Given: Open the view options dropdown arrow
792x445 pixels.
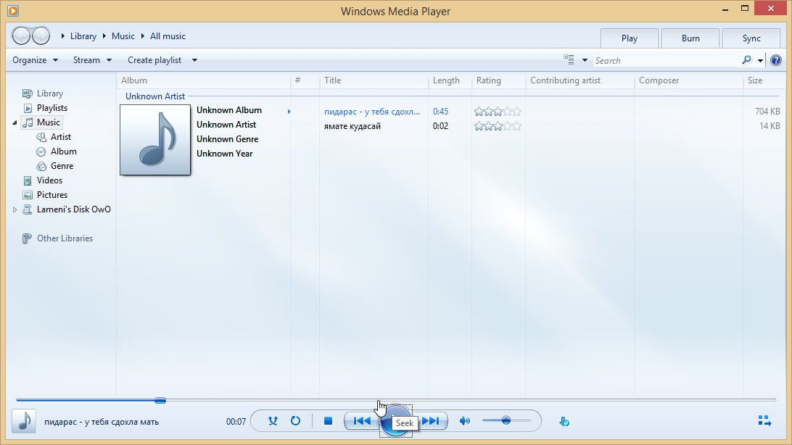Looking at the screenshot, I should point(585,60).
